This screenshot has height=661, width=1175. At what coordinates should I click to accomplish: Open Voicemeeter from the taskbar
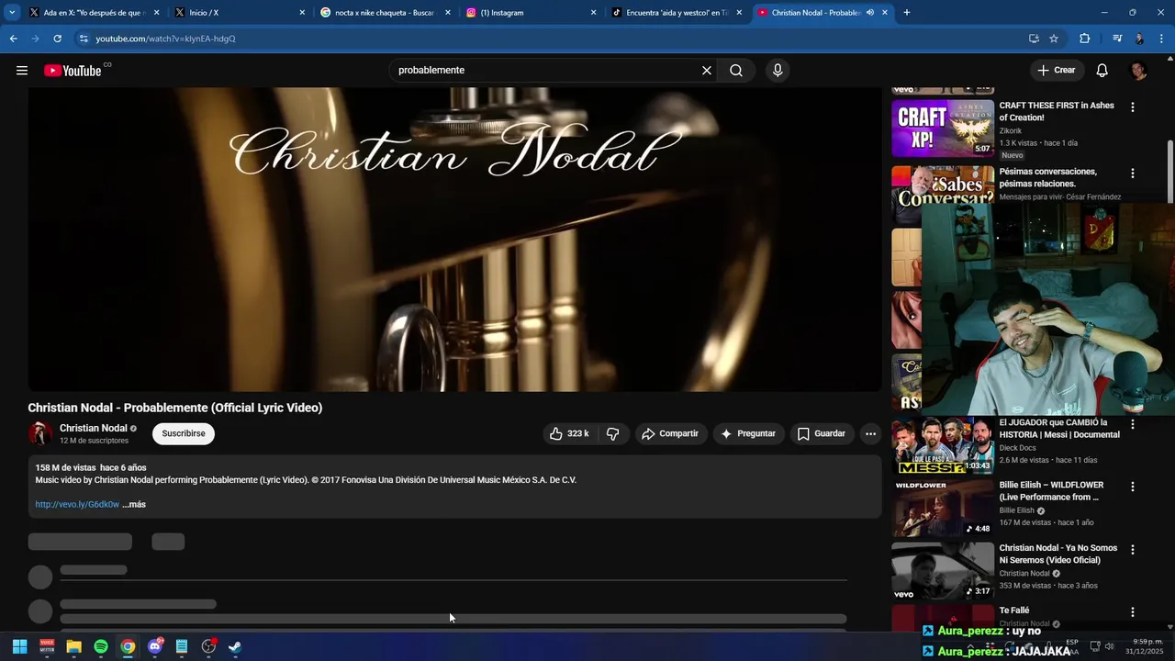(x=47, y=646)
